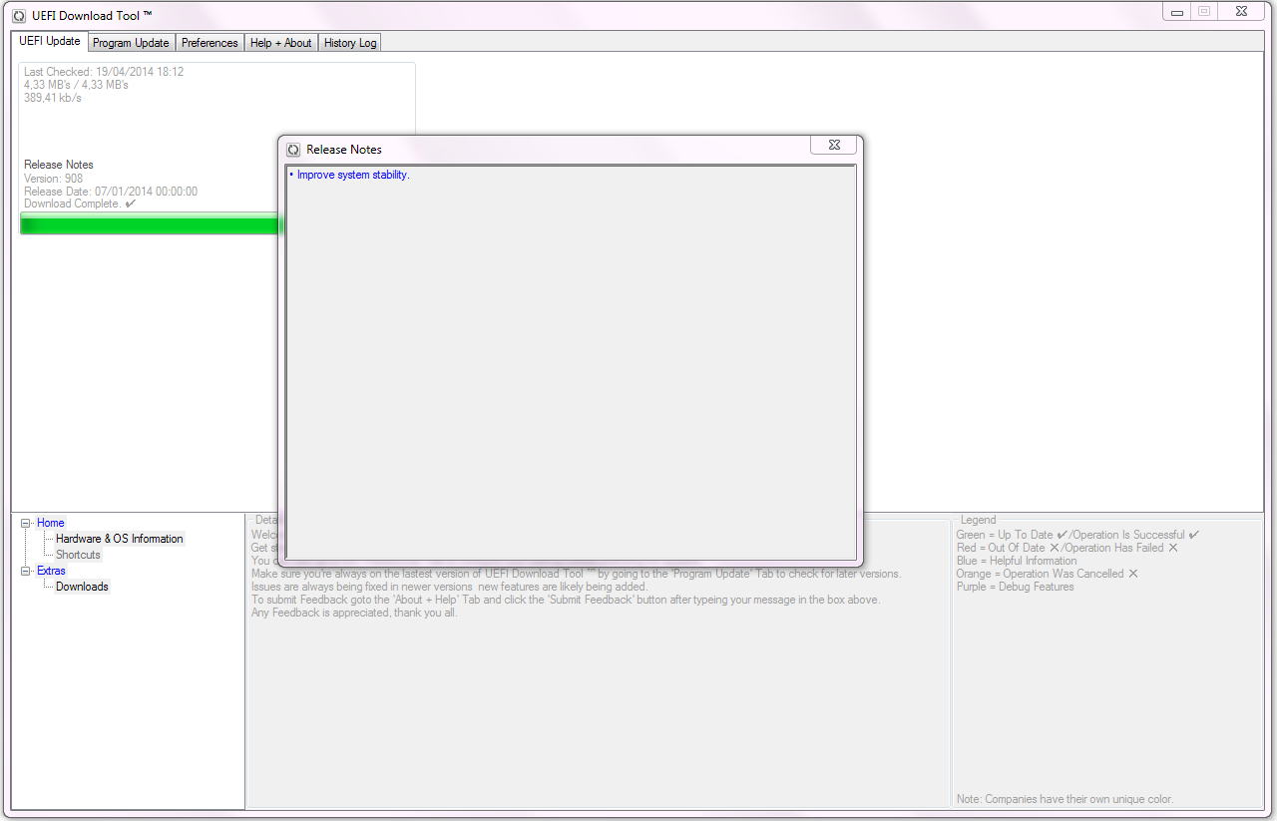Collapse the Extras tree node
This screenshot has height=821, width=1277.
click(x=26, y=571)
